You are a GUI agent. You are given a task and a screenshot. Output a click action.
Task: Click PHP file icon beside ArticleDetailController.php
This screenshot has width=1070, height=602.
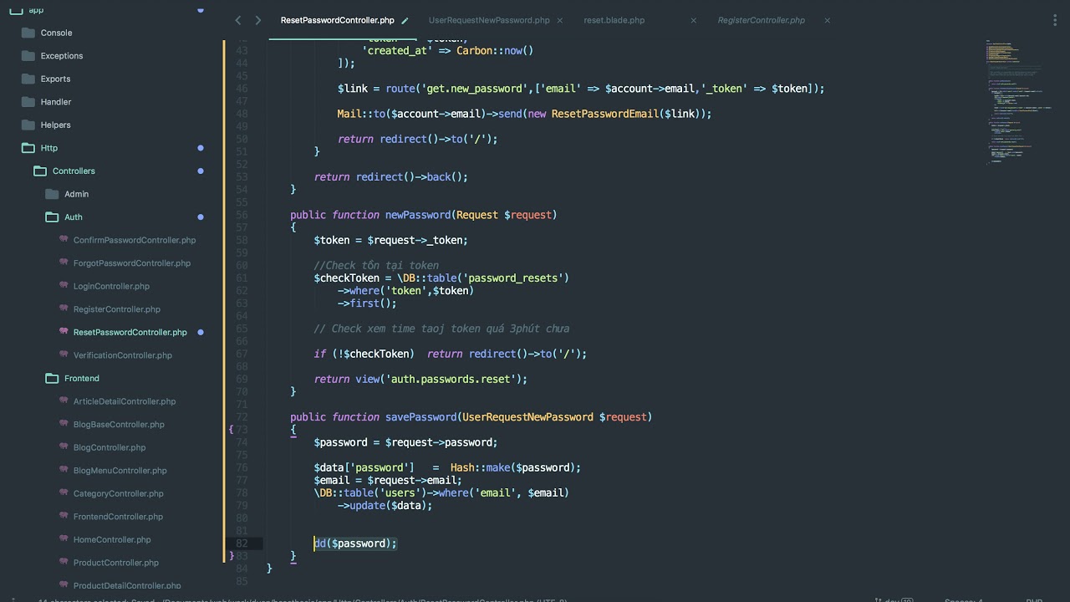[x=64, y=400]
